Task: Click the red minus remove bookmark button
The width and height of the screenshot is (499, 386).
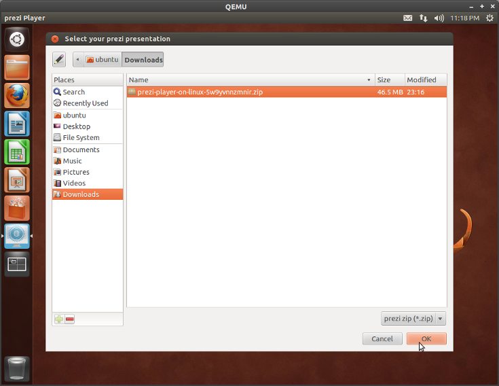Action: [70, 319]
